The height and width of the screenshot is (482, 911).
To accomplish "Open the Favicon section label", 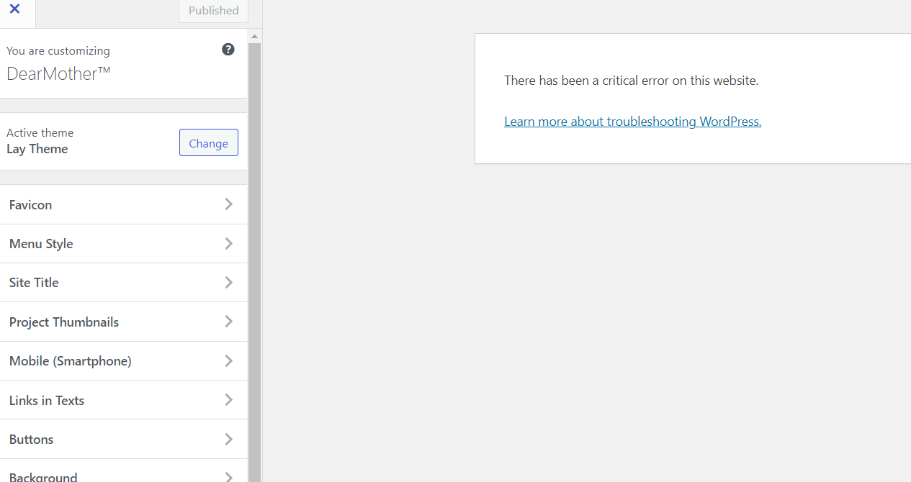I will click(x=31, y=205).
